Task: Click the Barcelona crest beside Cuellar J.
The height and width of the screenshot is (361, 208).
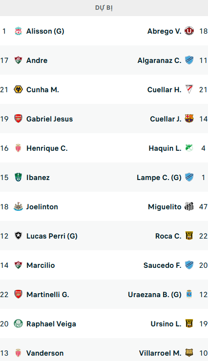Action: pos(189,119)
